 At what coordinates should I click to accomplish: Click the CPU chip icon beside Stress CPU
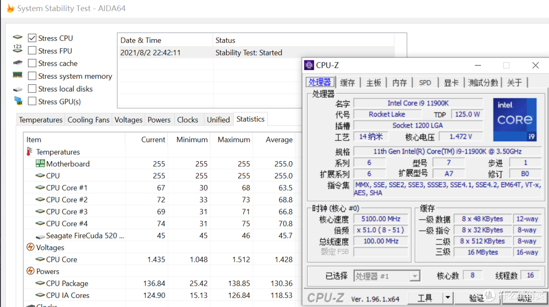pos(17,37)
